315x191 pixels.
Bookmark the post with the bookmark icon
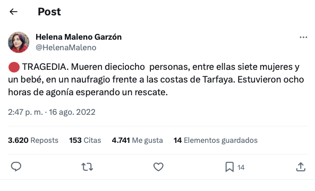229,167
